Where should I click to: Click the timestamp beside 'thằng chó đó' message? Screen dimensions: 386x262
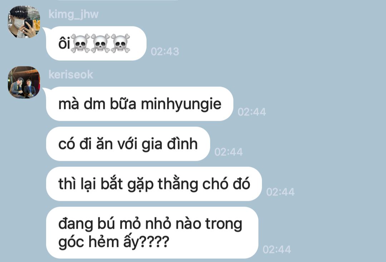pyautogui.click(x=280, y=192)
